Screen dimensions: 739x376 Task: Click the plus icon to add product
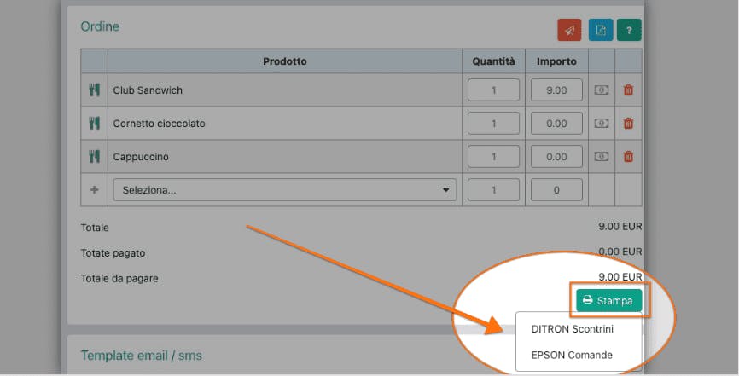pyautogui.click(x=94, y=190)
